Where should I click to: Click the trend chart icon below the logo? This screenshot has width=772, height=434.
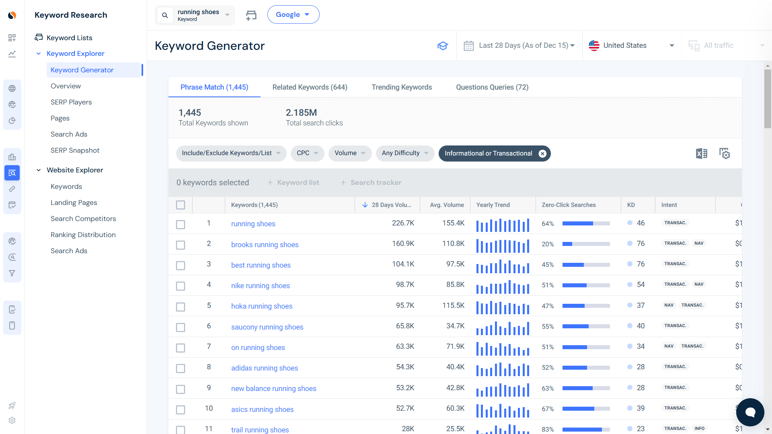click(12, 54)
